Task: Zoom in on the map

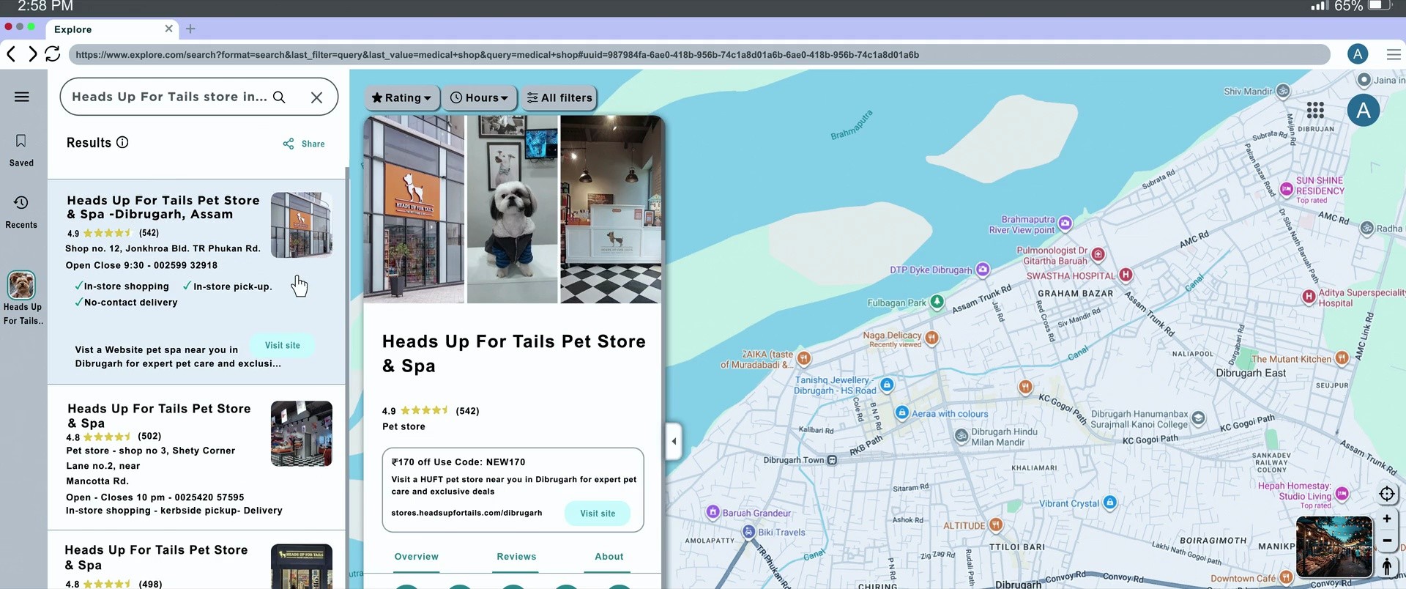Action: (1387, 519)
